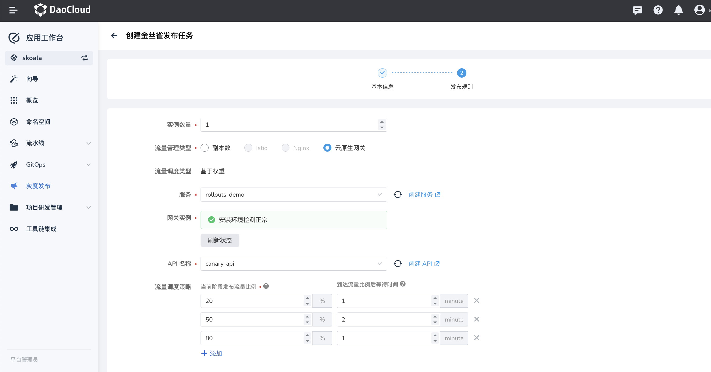Click the message chat icon in header
The width and height of the screenshot is (711, 372).
tap(637, 10)
